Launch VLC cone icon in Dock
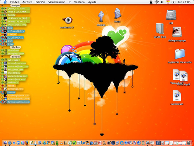This screenshot has width=194, height=146. point(61,143)
